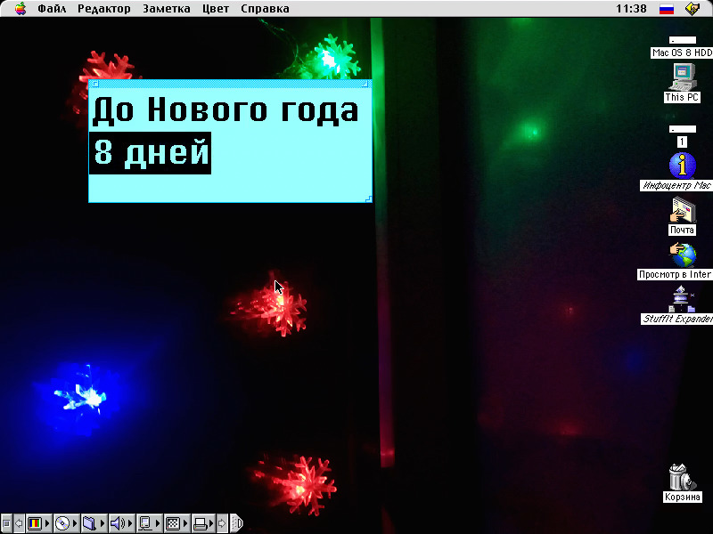713x534 pixels.
Task: Click the sticky note's resize corner
Action: [x=369, y=198]
